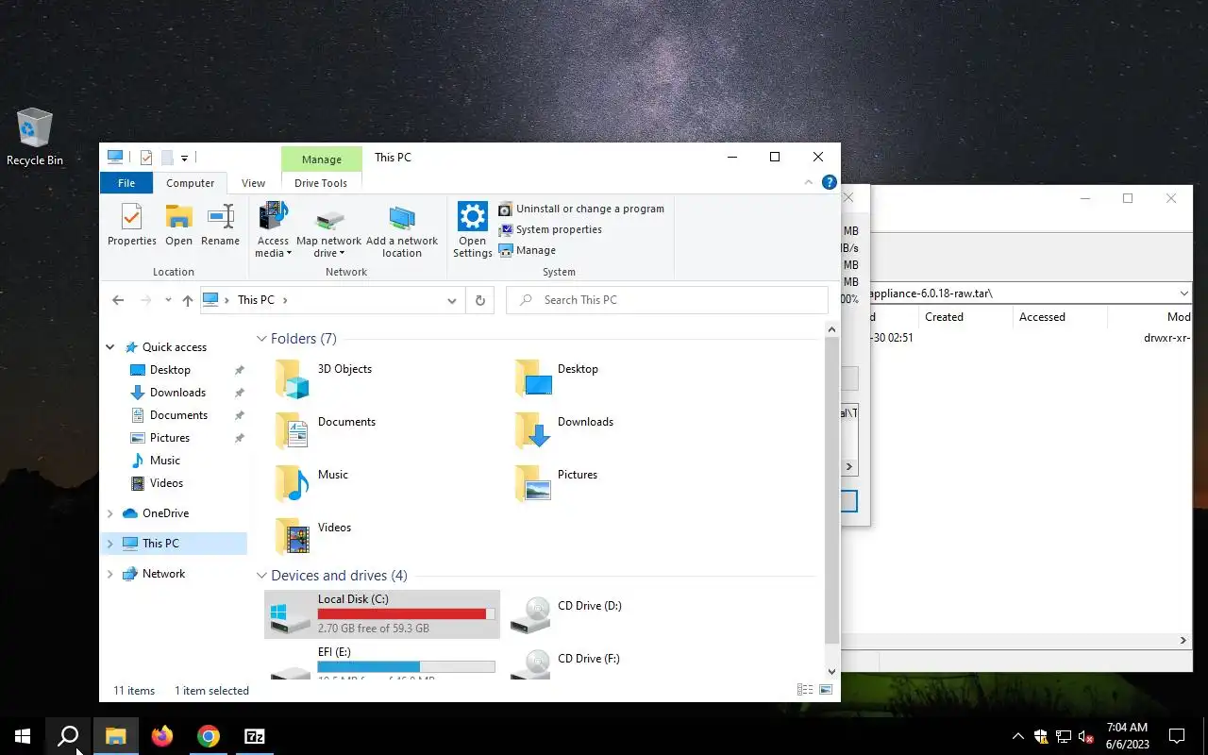
Task: Switch to the View ribbon tab
Action: point(253,183)
